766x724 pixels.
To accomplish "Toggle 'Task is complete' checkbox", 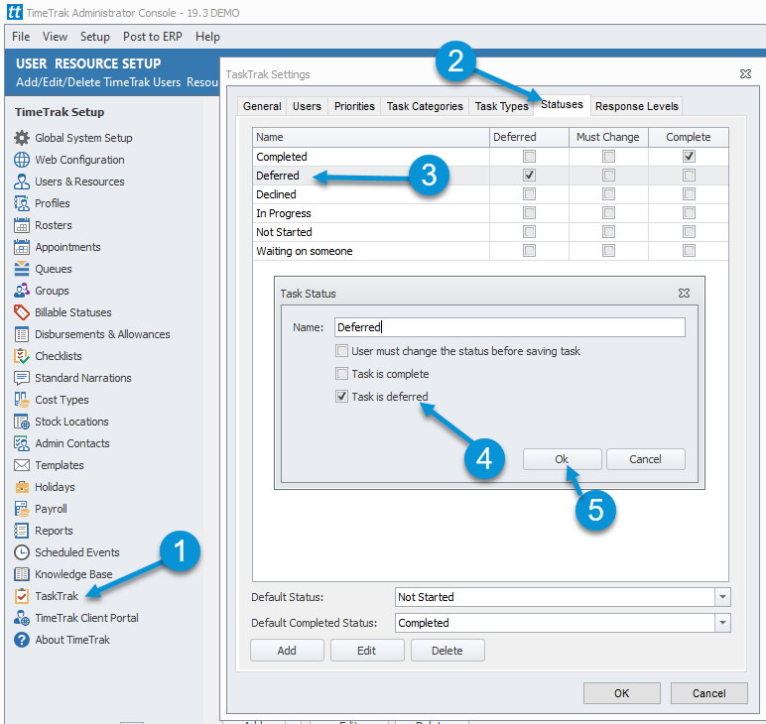I will coord(341,374).
